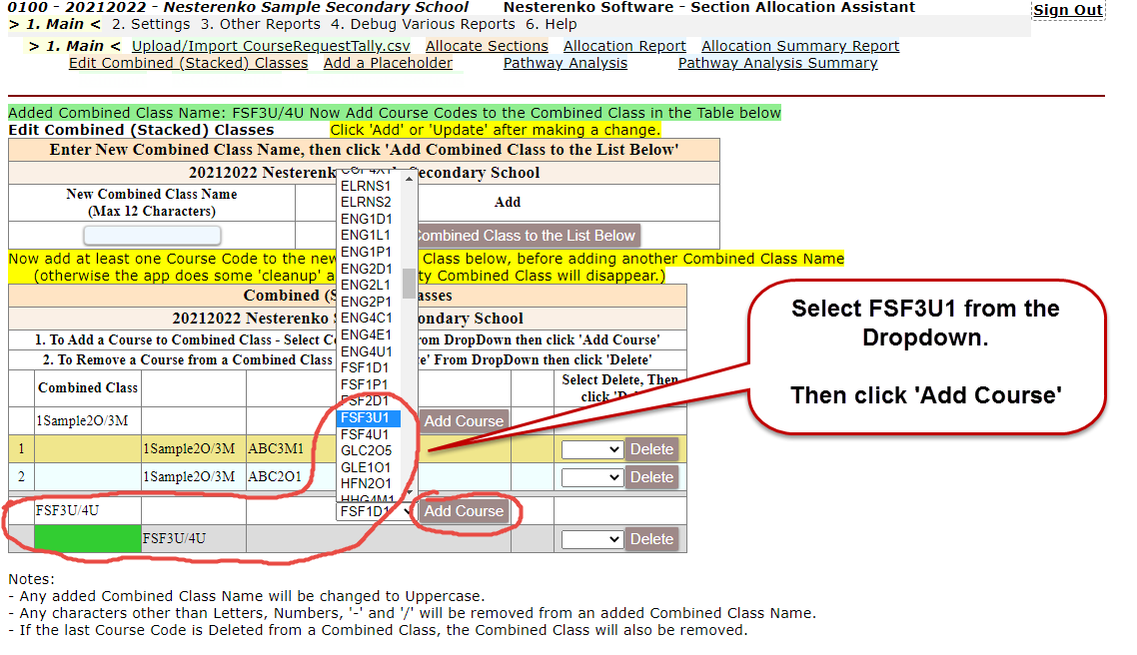The image size is (1137, 655).
Task: Open the Other Reports menu
Action: point(260,24)
